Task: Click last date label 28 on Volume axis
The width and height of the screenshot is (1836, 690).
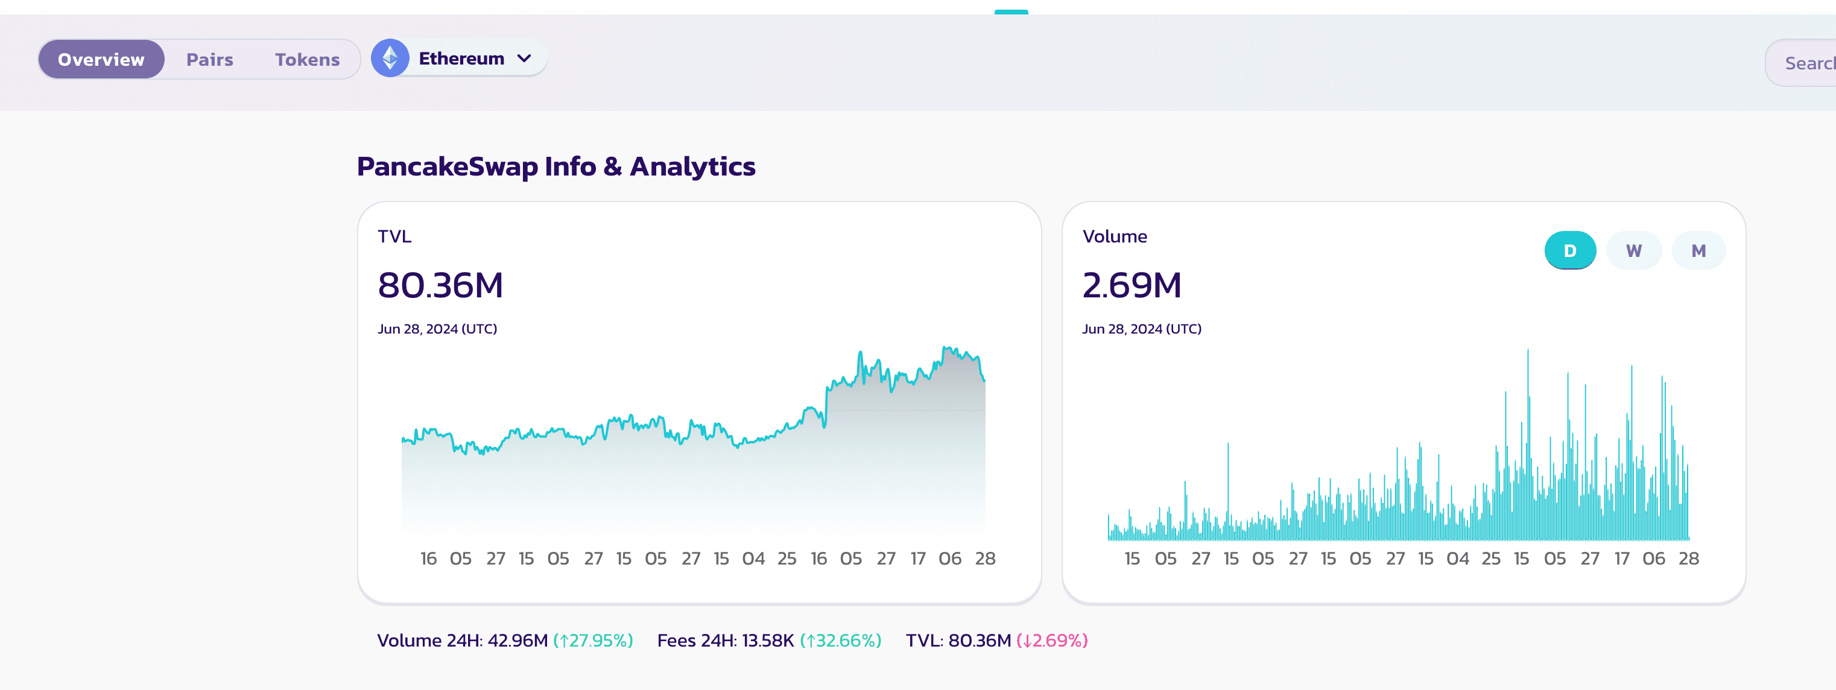Action: coord(1688,558)
